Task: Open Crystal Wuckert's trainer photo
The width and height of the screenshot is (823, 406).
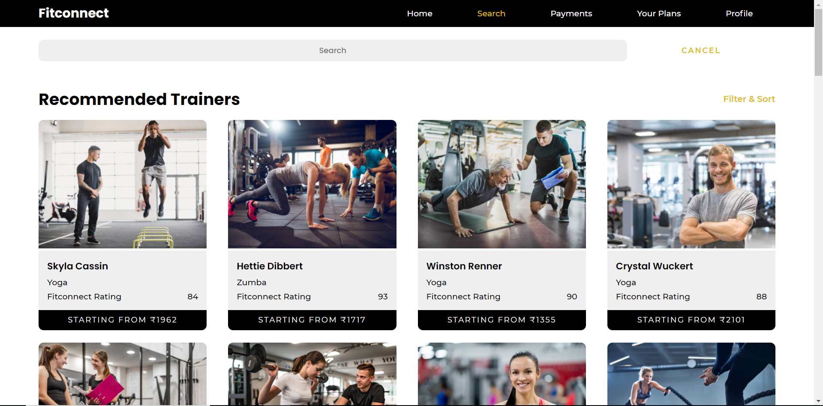Action: point(691,184)
